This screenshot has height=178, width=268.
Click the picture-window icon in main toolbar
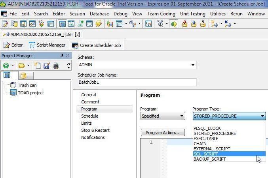(32, 24)
